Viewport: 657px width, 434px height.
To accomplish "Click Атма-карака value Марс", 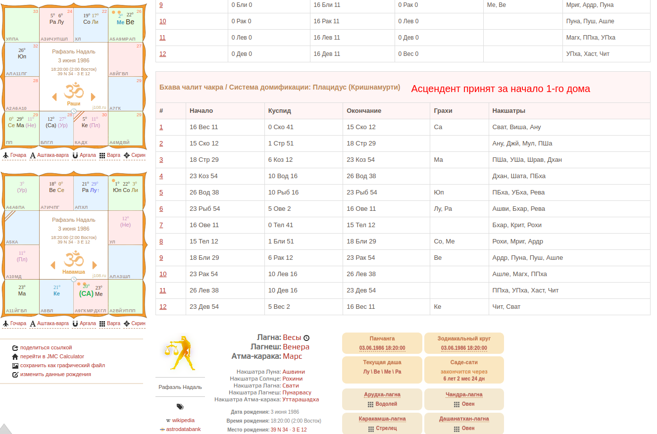I will (292, 356).
